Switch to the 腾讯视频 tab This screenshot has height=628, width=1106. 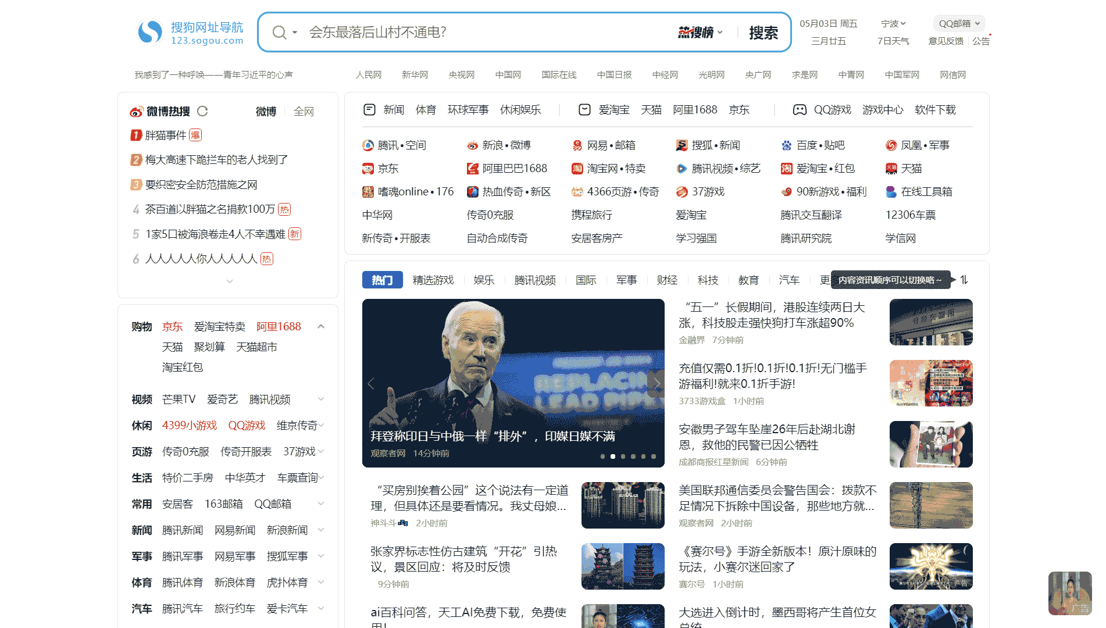pos(535,280)
